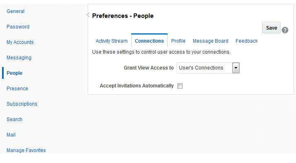Open the Profile tab

click(x=178, y=41)
